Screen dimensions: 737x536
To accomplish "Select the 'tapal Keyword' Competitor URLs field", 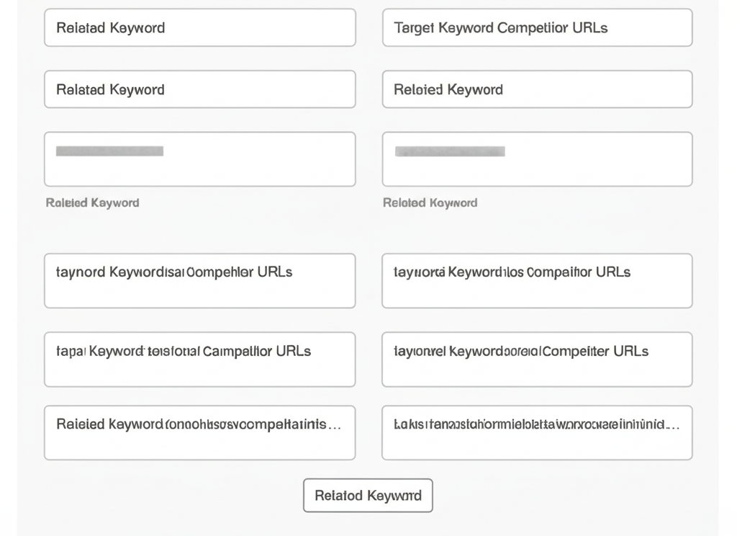I will coord(199,359).
